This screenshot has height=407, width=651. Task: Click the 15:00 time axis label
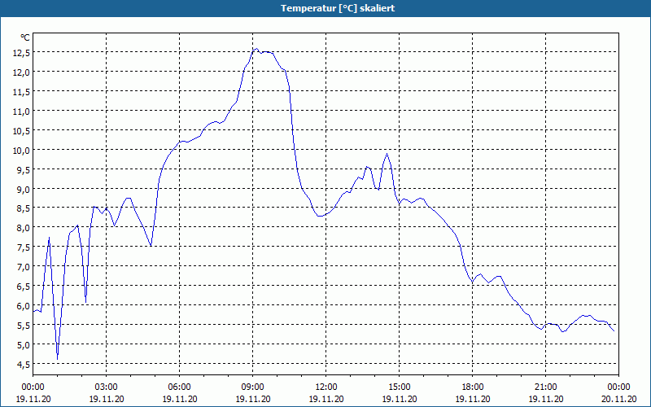click(x=400, y=387)
